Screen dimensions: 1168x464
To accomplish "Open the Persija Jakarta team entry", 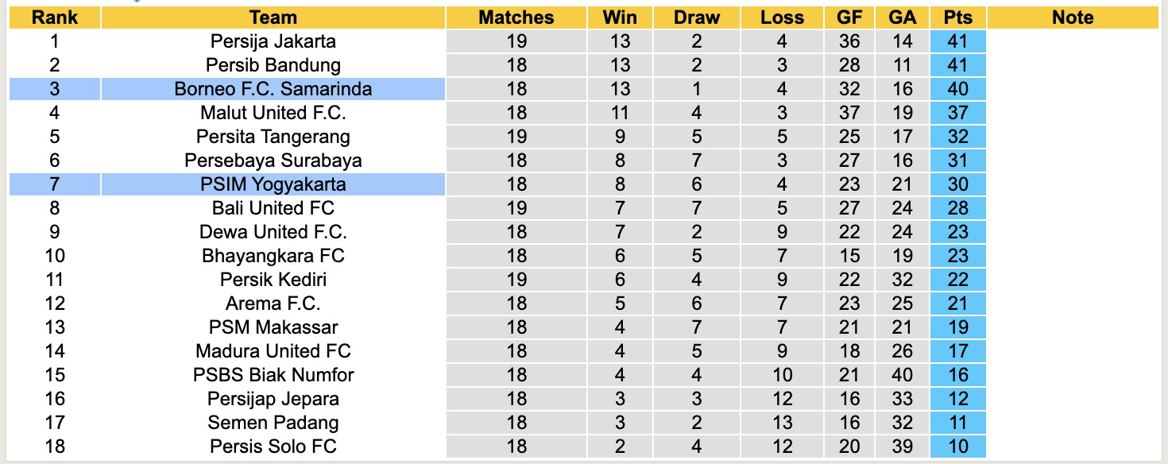I will [x=273, y=41].
